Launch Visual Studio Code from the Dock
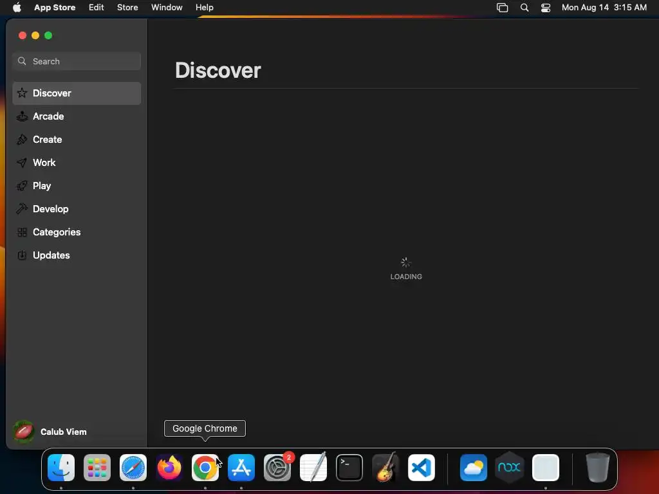Image resolution: width=659 pixels, height=494 pixels. tap(422, 468)
